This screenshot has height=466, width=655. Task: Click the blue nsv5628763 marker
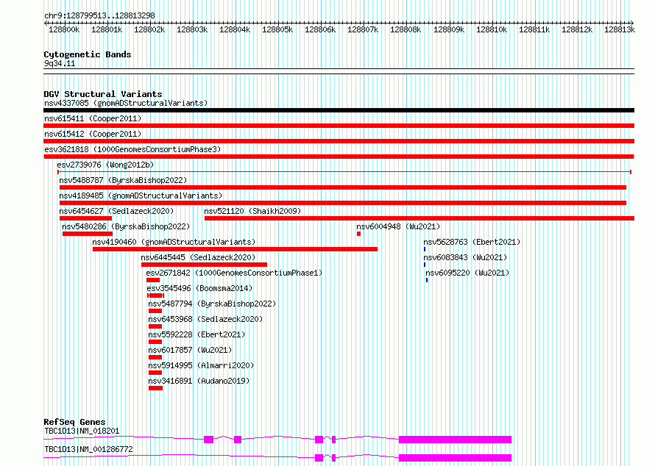(425, 249)
